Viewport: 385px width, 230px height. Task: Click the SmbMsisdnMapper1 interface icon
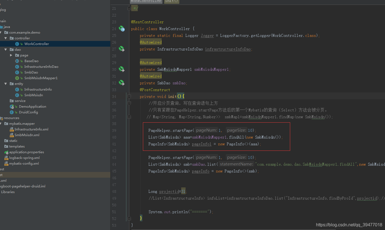click(17, 78)
